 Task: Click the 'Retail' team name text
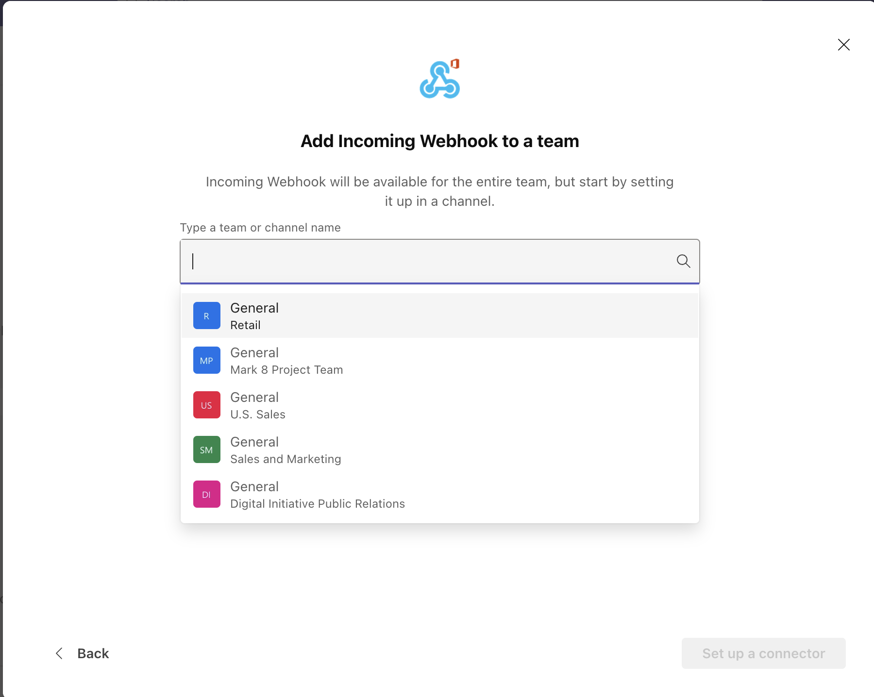245,325
